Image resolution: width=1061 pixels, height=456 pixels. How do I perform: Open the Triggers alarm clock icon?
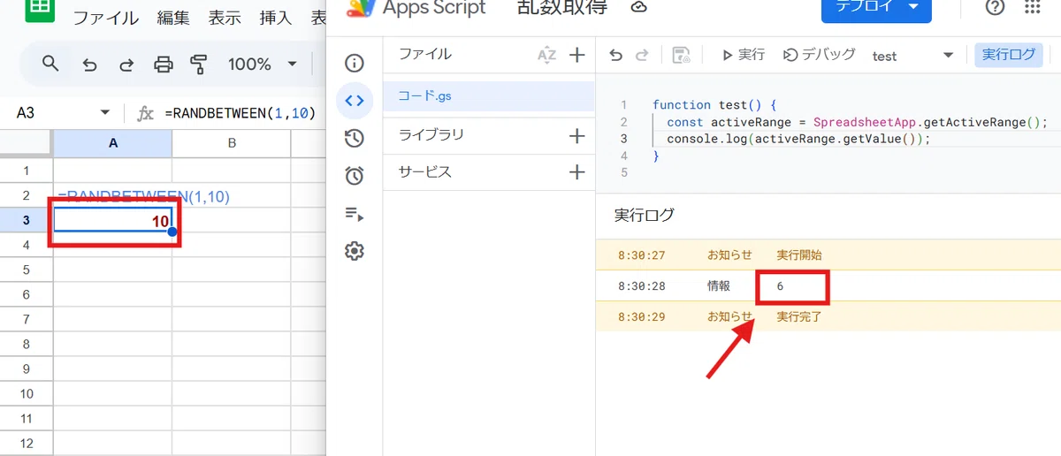click(355, 176)
